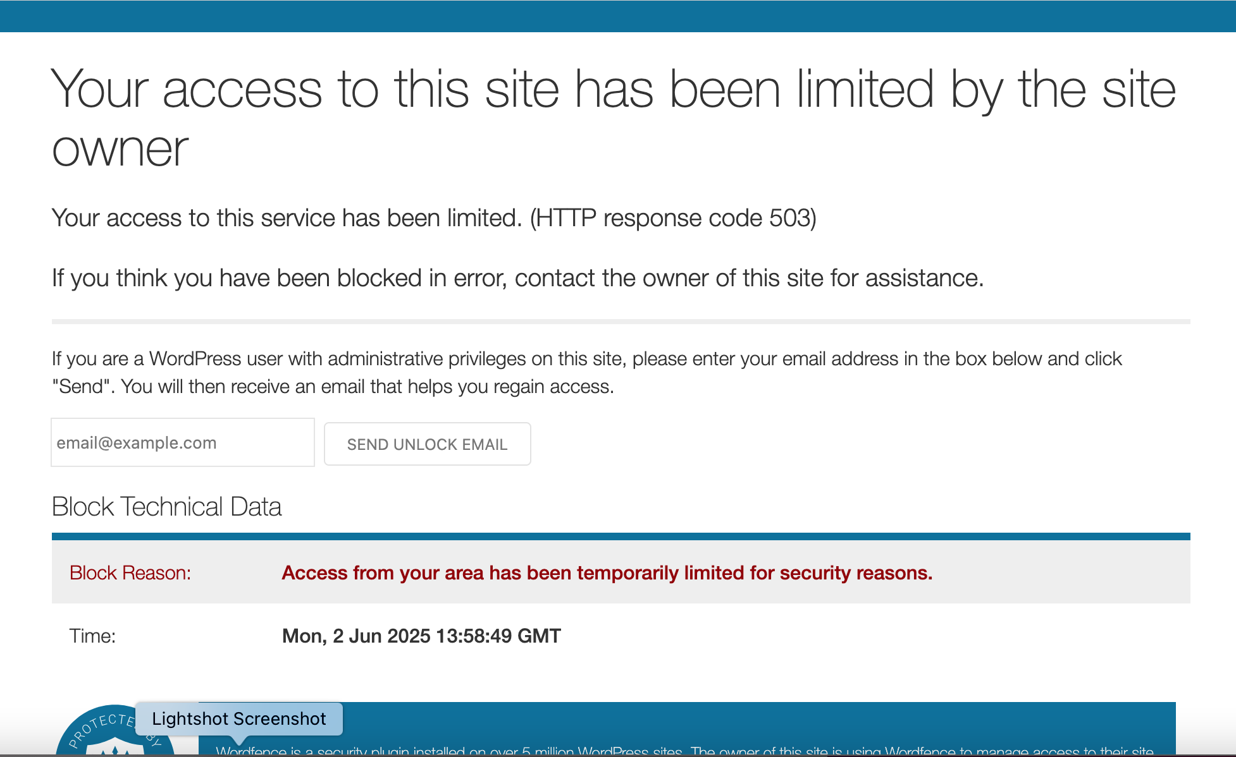
Task: Click the email@example.com placeholder text
Action: click(x=137, y=443)
